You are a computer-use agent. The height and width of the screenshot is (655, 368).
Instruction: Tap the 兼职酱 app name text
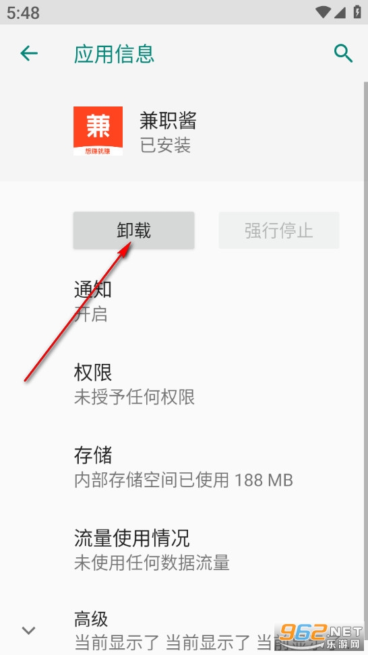pos(168,121)
